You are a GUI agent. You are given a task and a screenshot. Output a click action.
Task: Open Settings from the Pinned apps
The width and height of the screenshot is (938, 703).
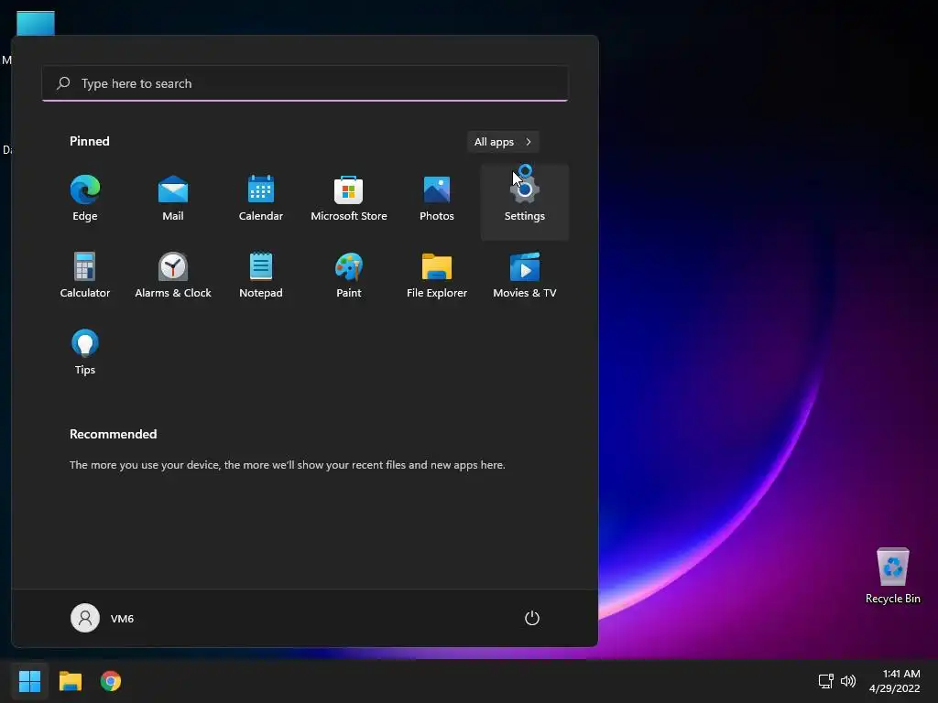(x=525, y=202)
